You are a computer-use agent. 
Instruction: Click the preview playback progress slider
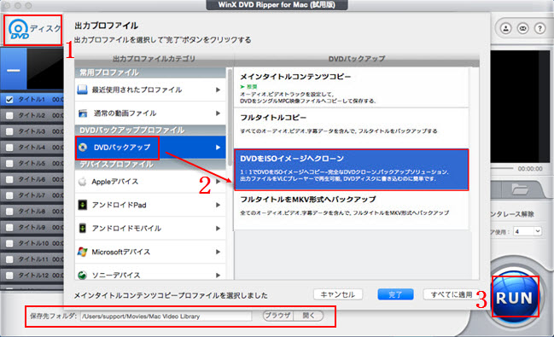pos(502,169)
